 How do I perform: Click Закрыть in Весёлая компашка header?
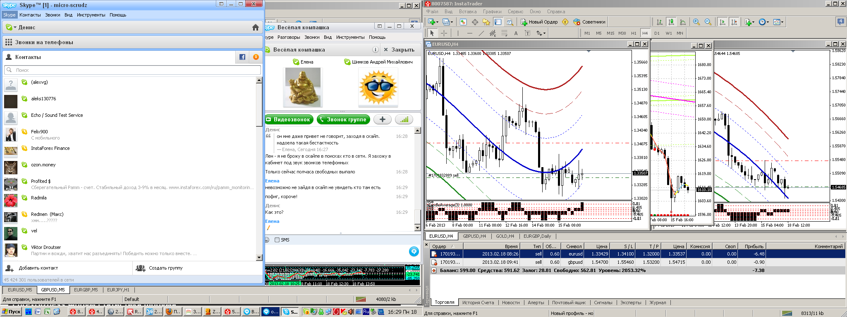399,50
